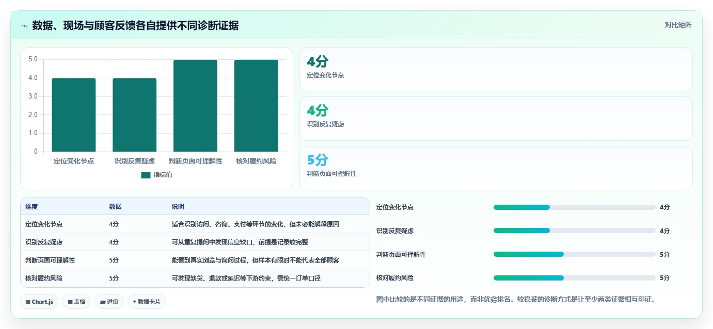This screenshot has height=329, width=713.
Task: Click the lightning icon beside the header title
Action: [x=25, y=25]
